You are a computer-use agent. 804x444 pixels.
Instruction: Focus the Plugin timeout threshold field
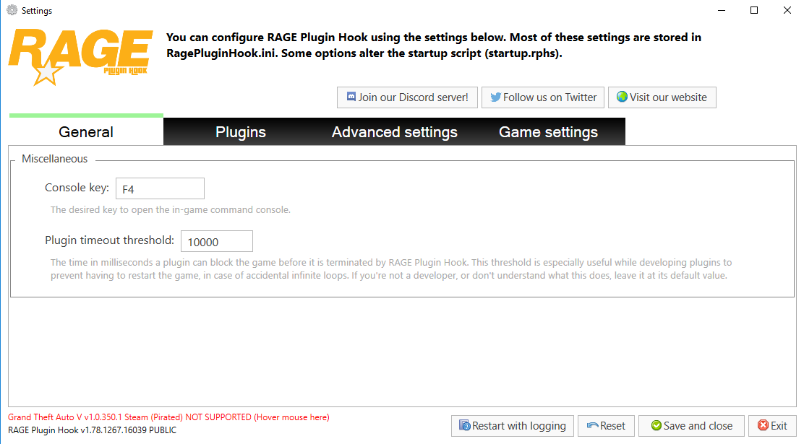217,241
